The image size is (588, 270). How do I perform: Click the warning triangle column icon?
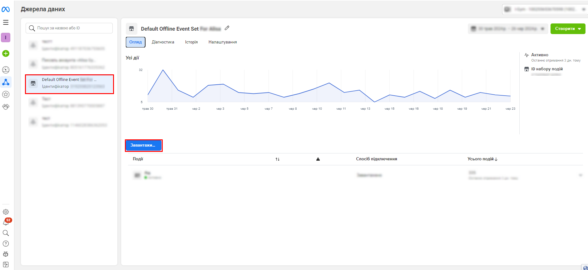pyautogui.click(x=318, y=159)
